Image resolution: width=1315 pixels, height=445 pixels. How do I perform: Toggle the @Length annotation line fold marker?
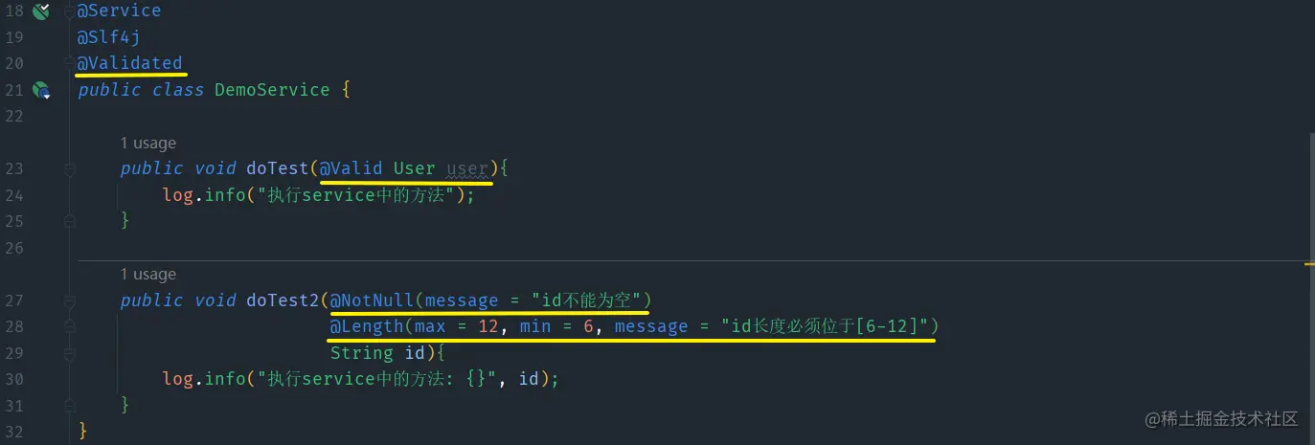point(69,326)
